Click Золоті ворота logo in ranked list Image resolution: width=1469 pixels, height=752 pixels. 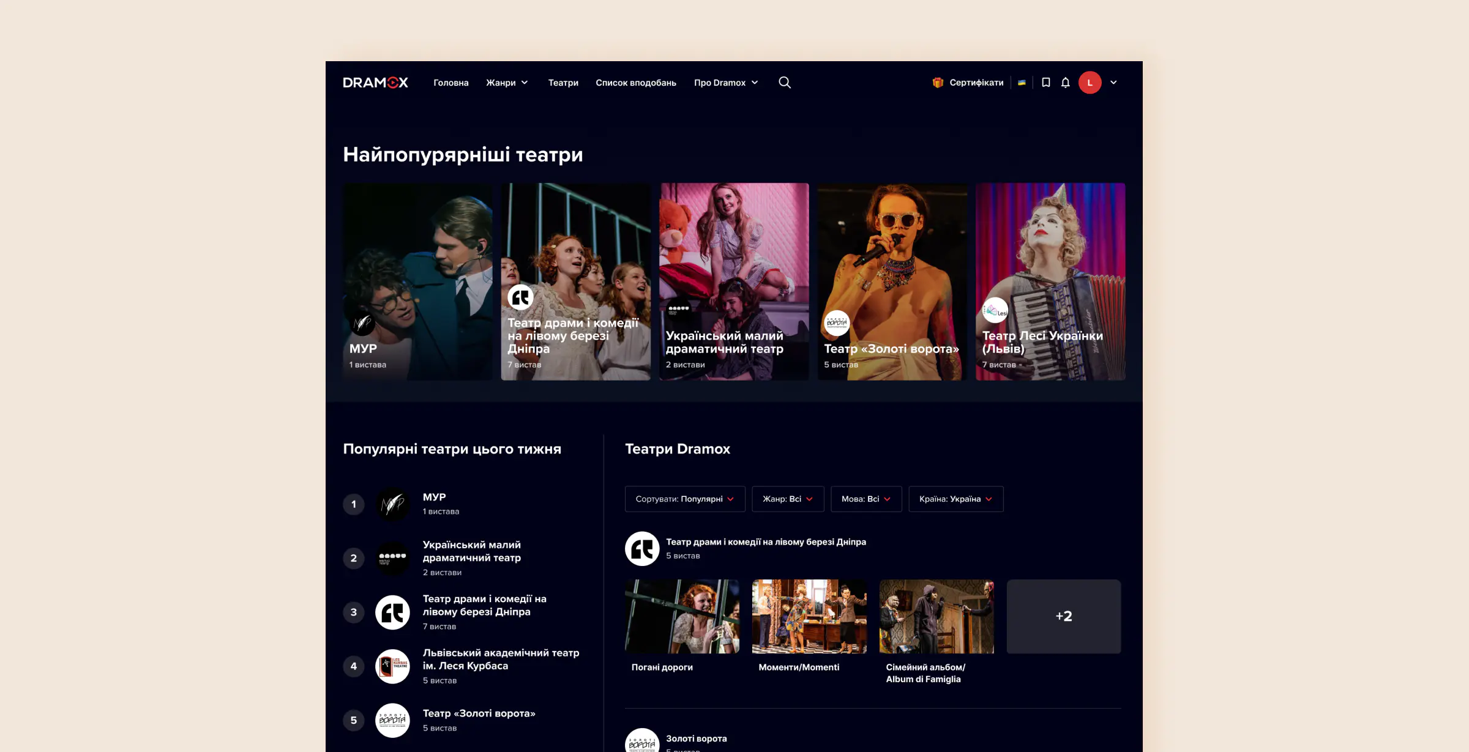(x=392, y=720)
